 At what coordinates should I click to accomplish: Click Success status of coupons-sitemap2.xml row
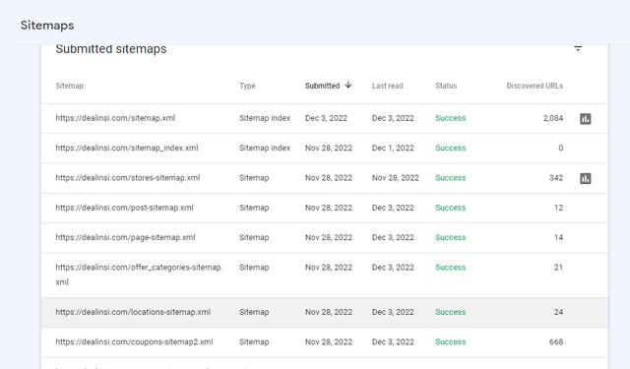pyautogui.click(x=451, y=341)
